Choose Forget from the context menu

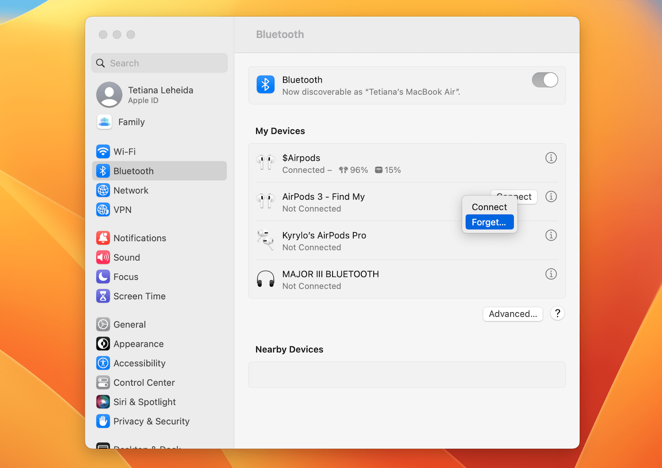pos(489,222)
